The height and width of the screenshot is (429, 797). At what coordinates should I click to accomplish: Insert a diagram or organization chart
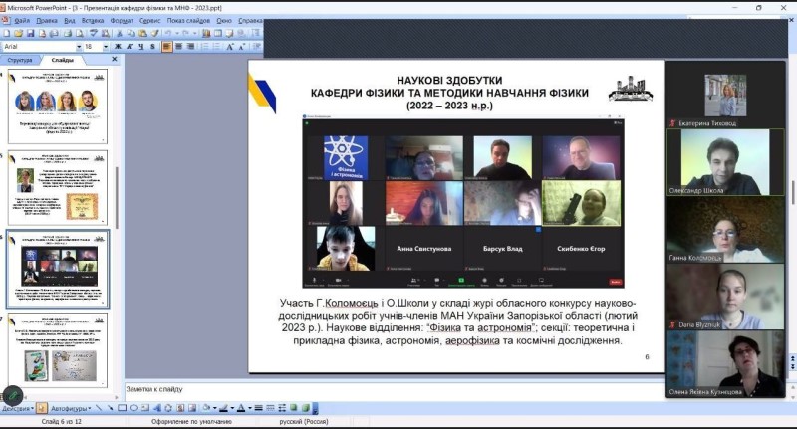[168, 408]
